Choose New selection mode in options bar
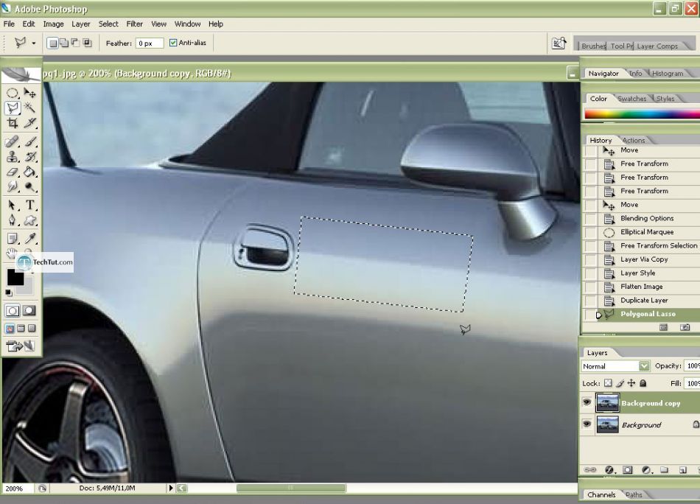 coord(52,43)
